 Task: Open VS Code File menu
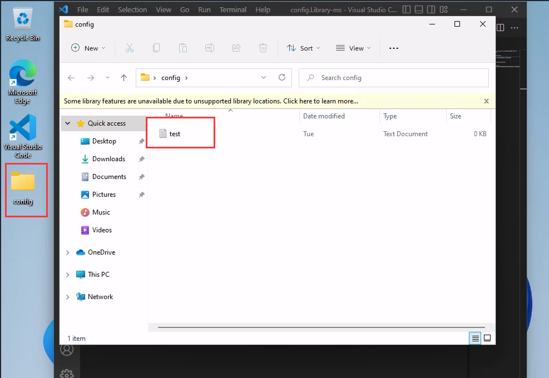pyautogui.click(x=83, y=10)
